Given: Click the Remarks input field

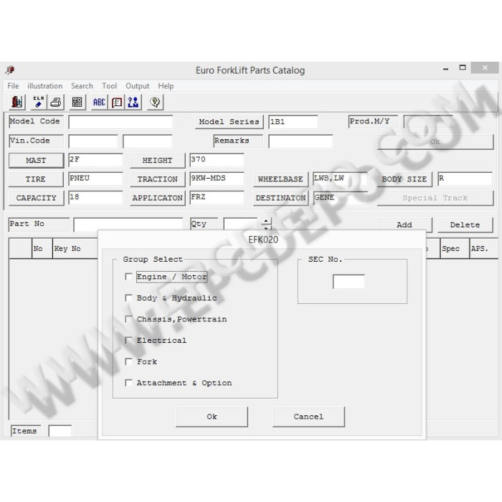Looking at the screenshot, I should (300, 141).
